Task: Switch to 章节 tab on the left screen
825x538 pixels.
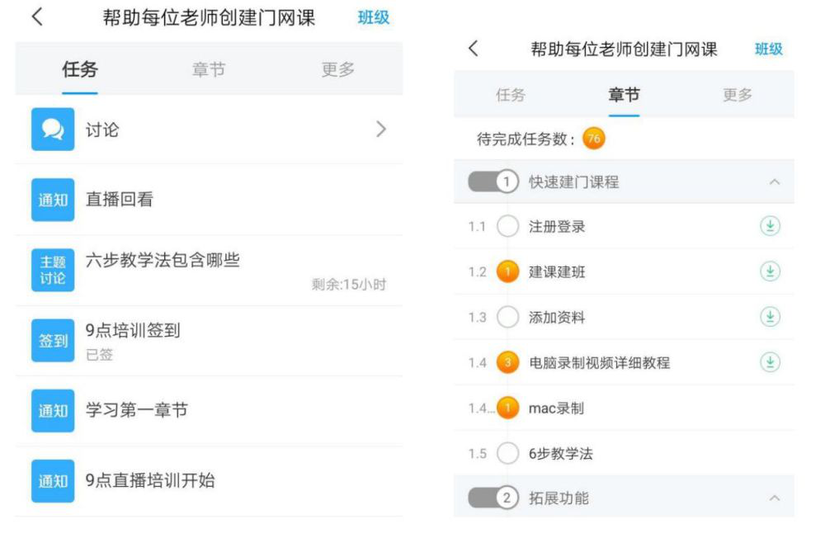Action: (x=208, y=70)
